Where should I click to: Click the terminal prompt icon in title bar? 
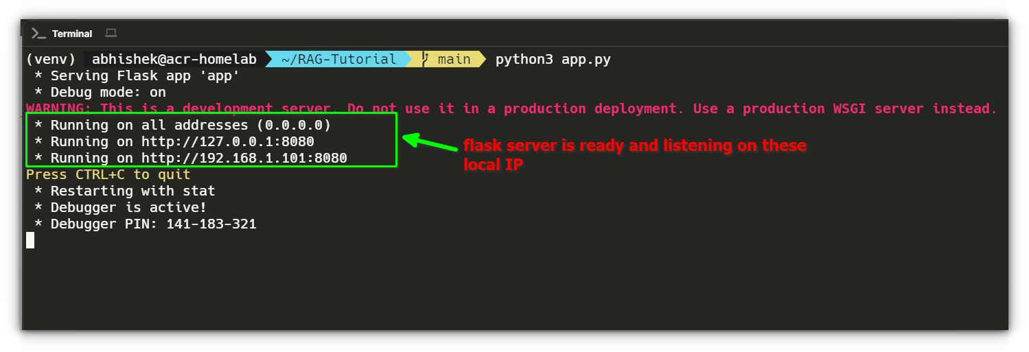coord(39,34)
